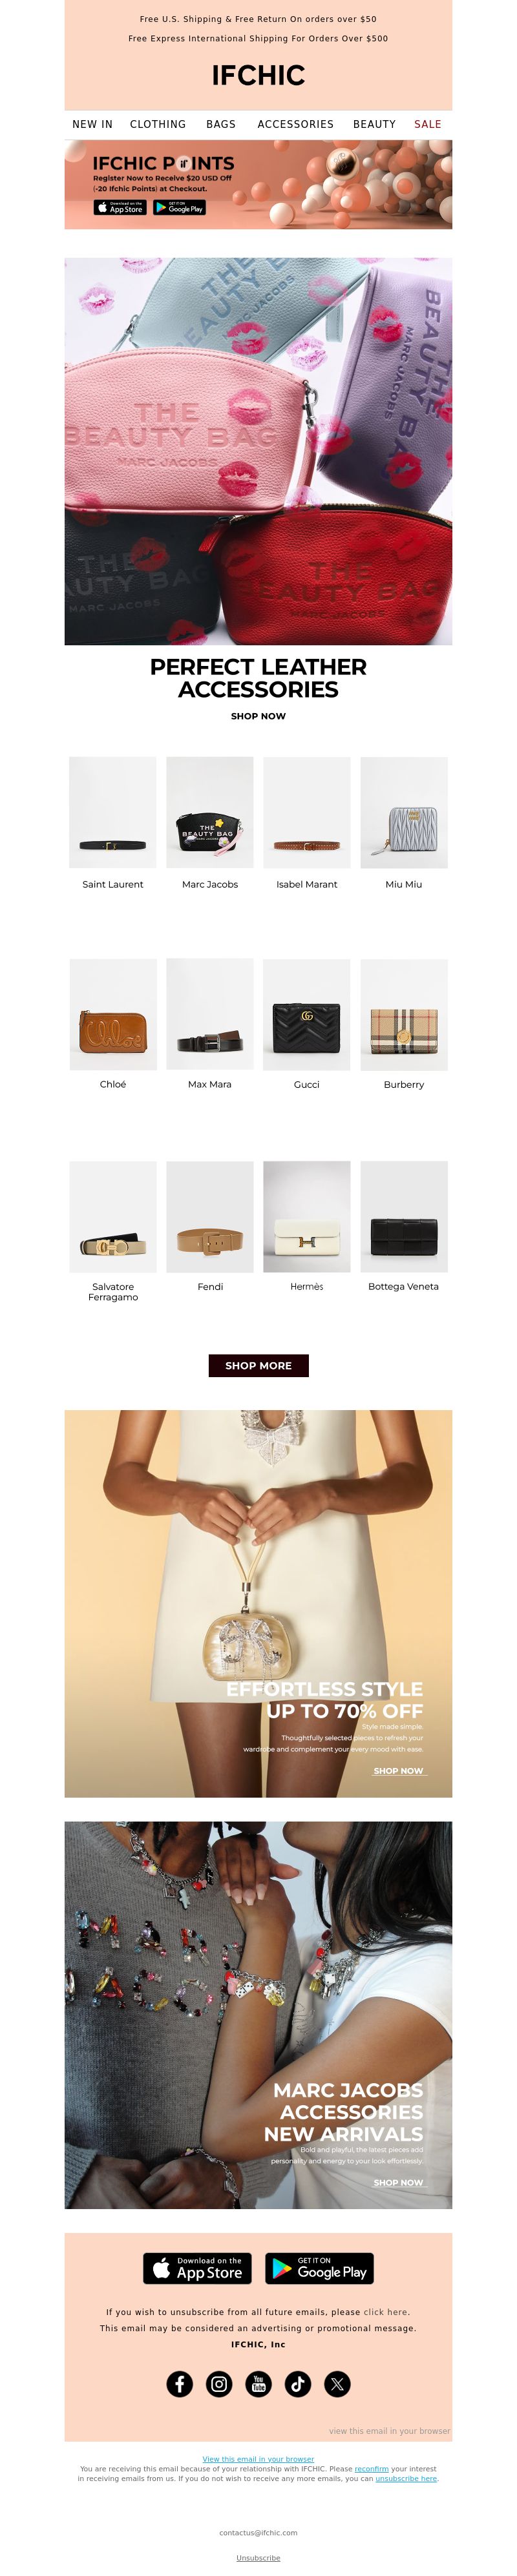Viewport: 517px width, 2576px height.
Task: Open the X (Twitter) social icon
Action: point(337,2383)
